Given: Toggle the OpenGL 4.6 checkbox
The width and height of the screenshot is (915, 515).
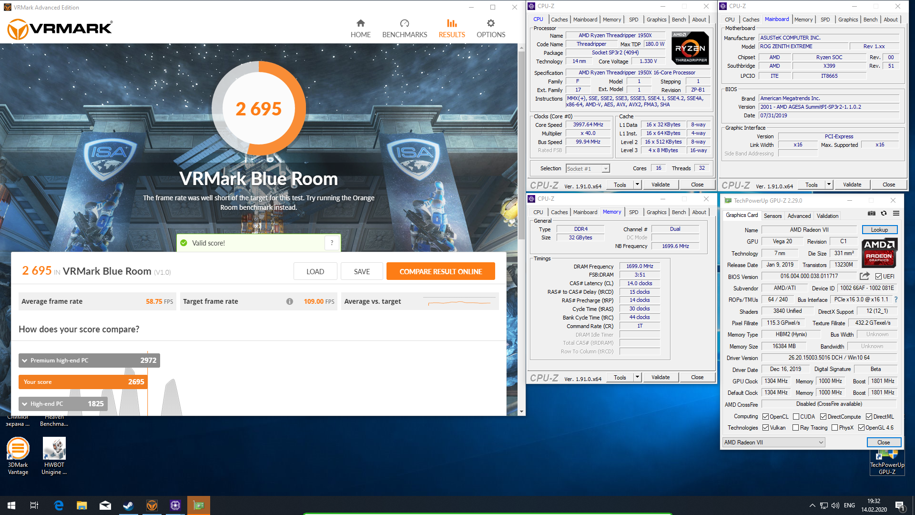Looking at the screenshot, I should click(861, 428).
